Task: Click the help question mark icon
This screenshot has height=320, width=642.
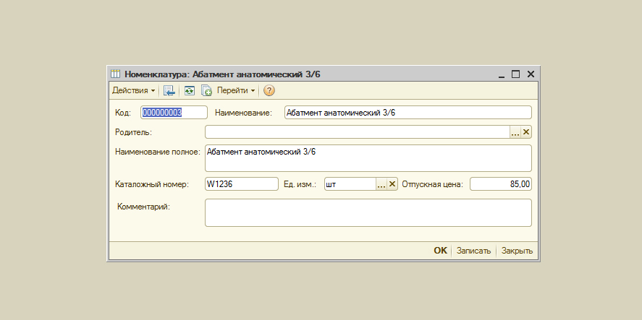Action: [x=269, y=91]
